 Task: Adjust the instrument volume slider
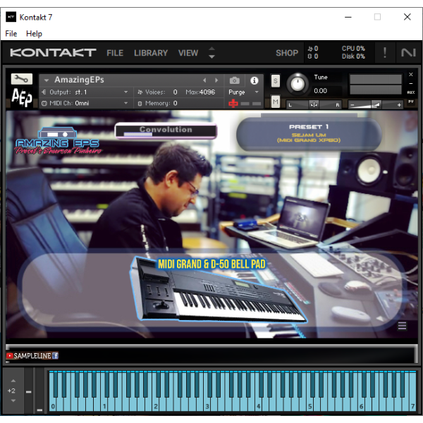(376, 104)
